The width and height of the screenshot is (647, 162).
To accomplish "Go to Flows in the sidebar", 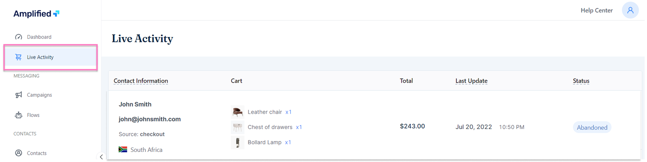I will [33, 115].
